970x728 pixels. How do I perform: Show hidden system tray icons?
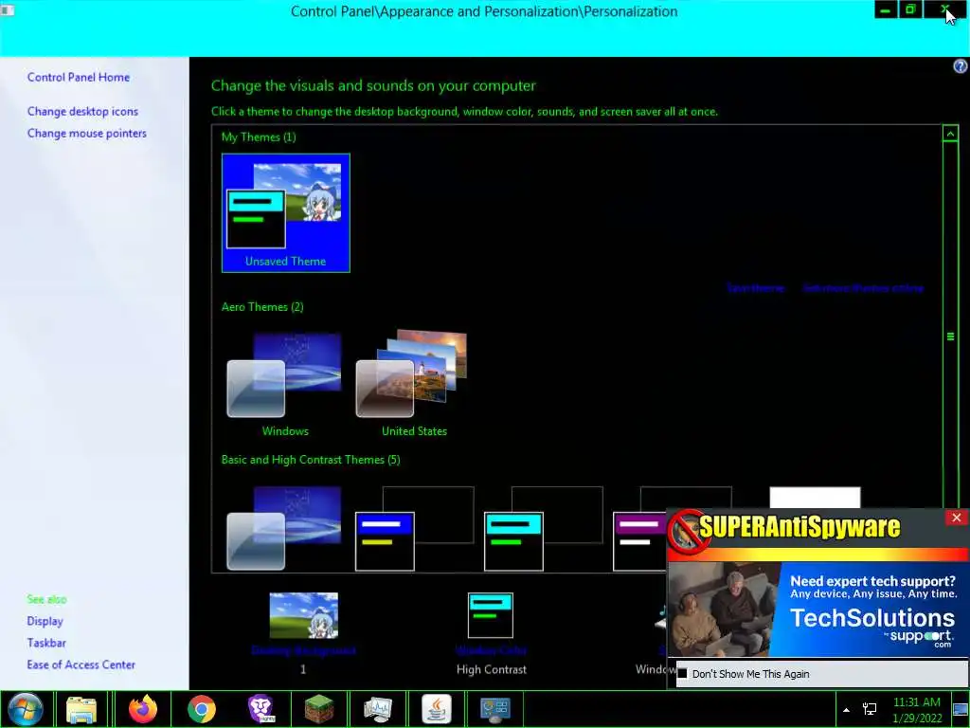point(846,710)
